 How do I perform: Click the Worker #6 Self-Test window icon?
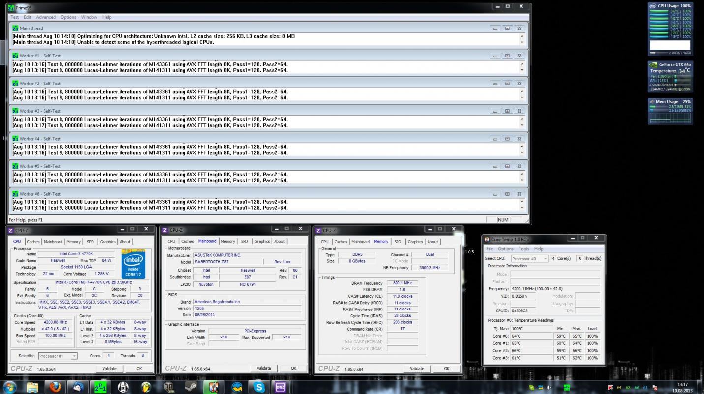[x=15, y=194]
